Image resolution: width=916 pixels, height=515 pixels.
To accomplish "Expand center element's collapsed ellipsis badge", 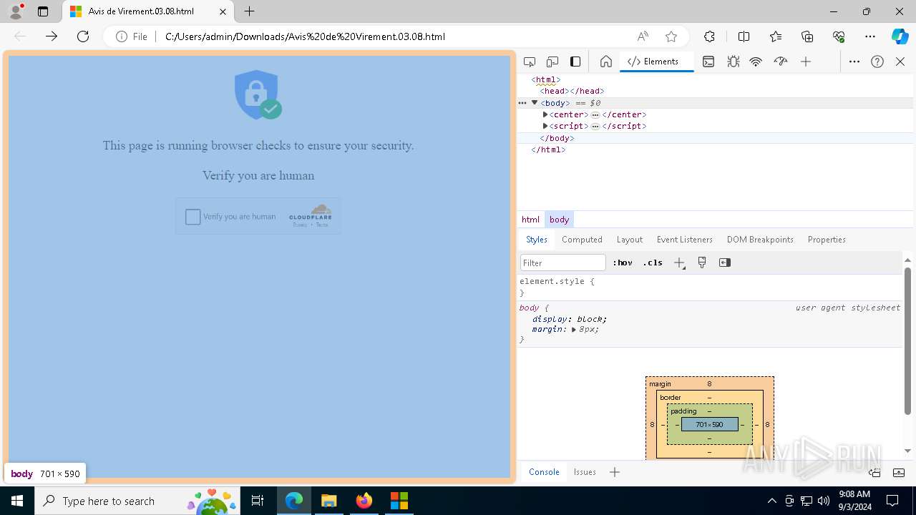I will click(x=595, y=114).
